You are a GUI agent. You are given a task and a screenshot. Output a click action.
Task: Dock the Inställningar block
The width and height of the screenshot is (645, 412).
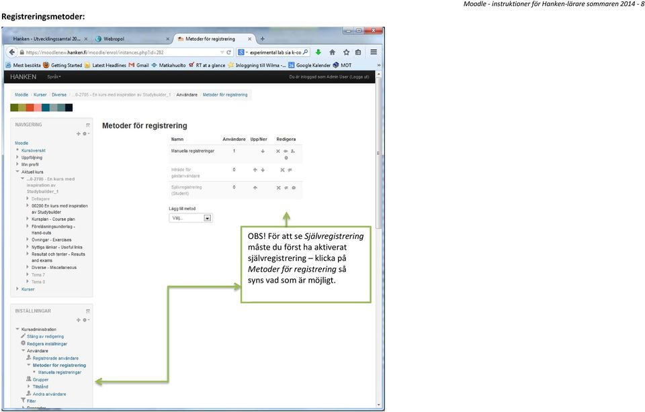87,311
